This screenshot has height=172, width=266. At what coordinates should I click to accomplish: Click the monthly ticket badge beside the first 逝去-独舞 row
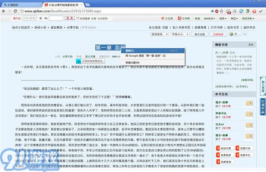point(249,103)
